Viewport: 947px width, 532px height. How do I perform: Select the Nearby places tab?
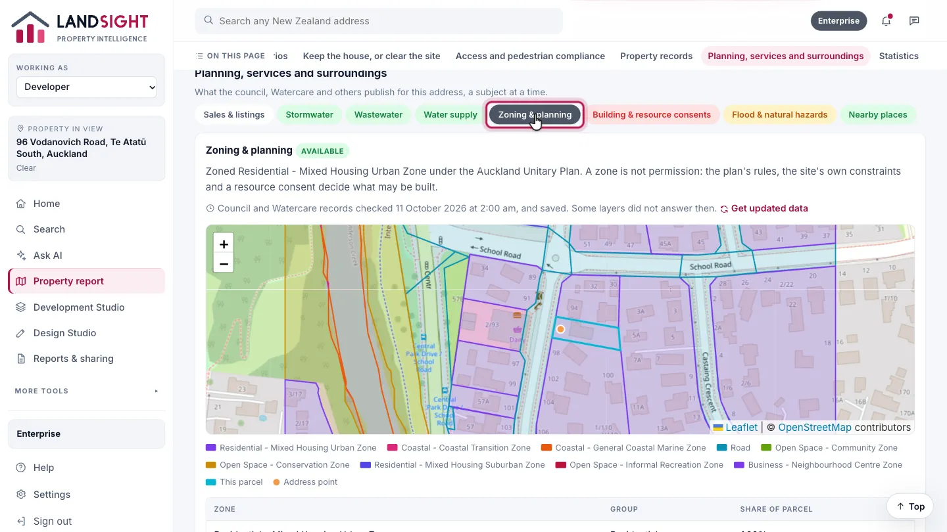click(878, 114)
